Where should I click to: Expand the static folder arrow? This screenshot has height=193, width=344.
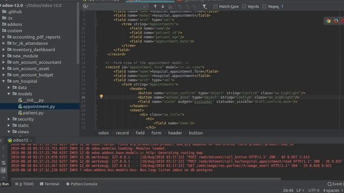click(x=9, y=125)
